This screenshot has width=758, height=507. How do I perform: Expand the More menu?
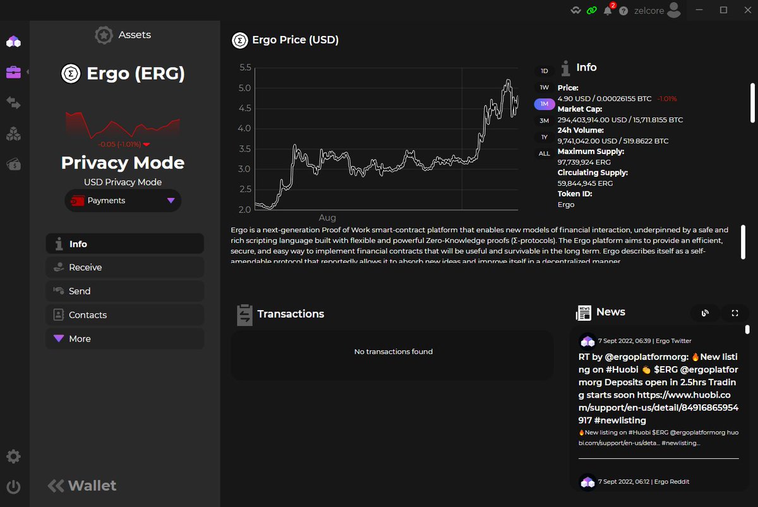124,338
